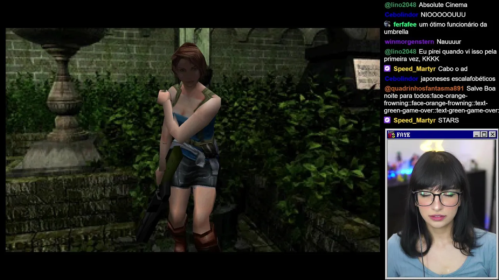Click the 'Absolute Cinema' chat message
499x280 pixels.
tap(443, 5)
